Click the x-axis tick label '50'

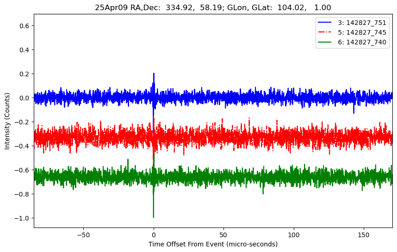click(x=223, y=235)
